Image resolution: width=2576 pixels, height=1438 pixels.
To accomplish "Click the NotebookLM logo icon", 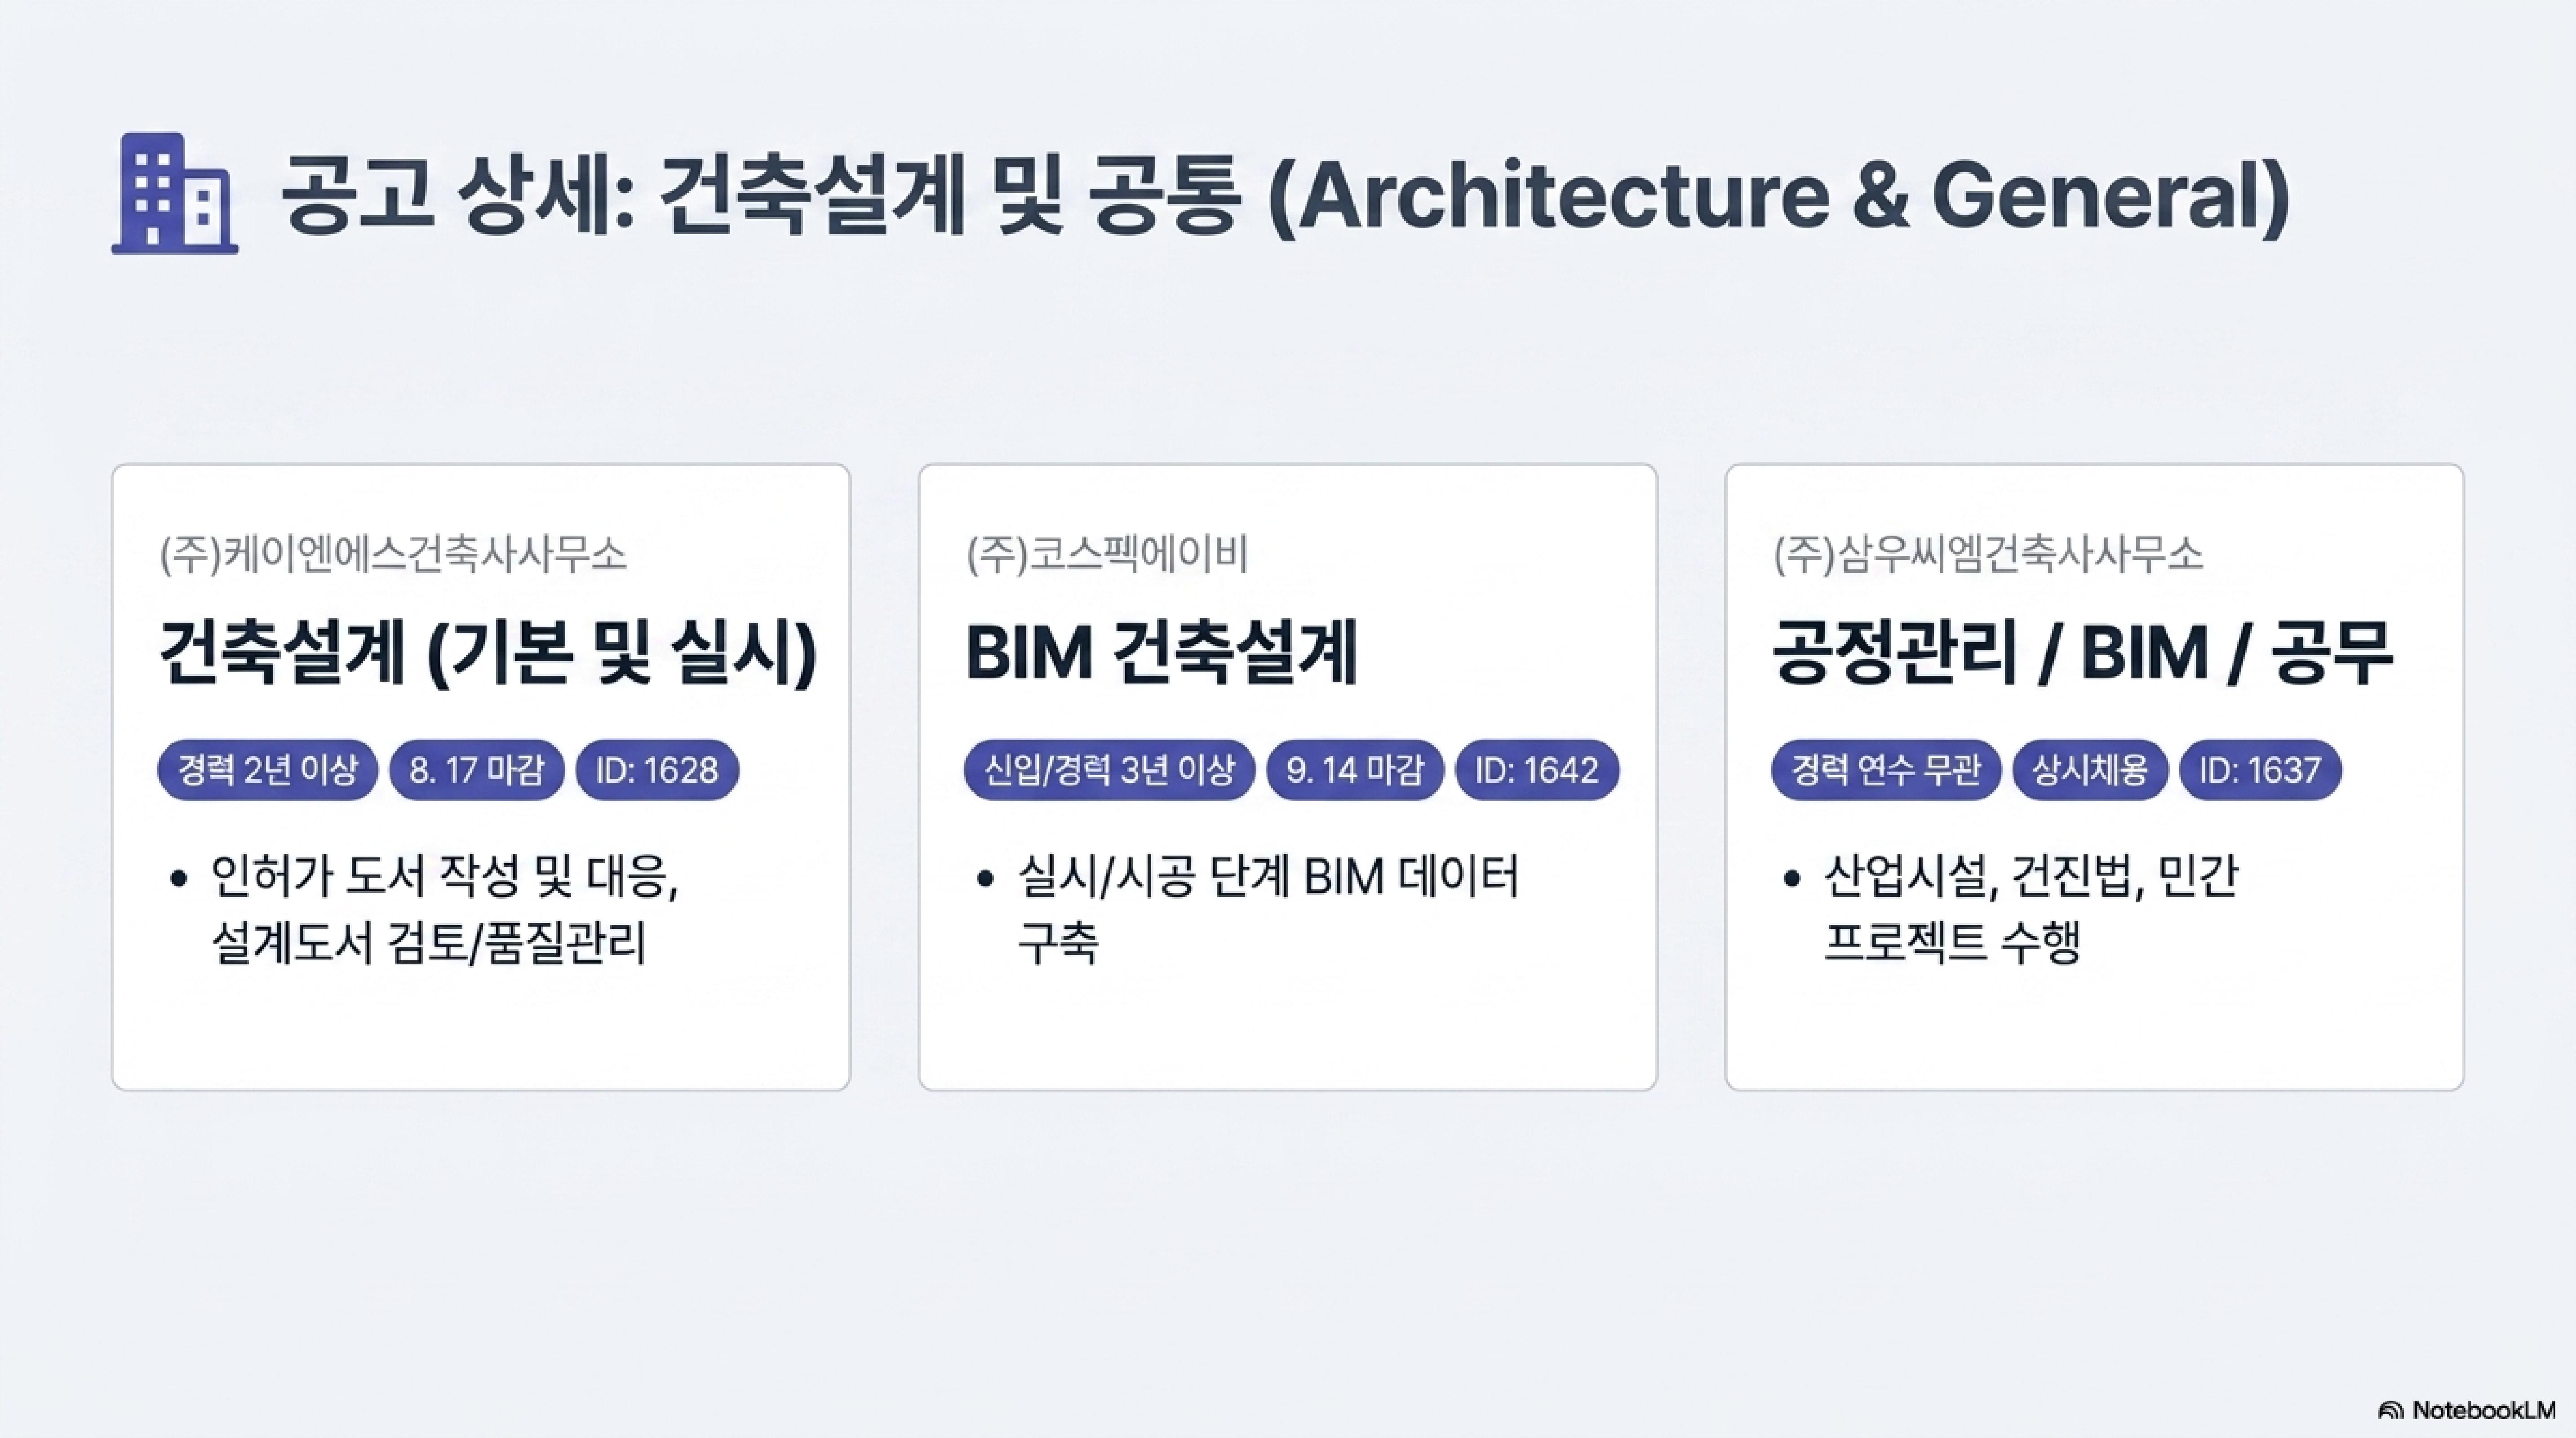I will tap(2390, 1411).
